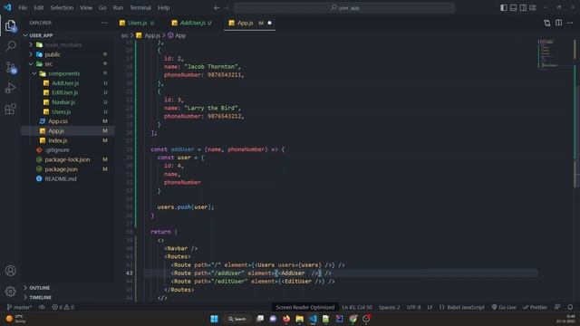Open the File menu
Image resolution: width=580 pixels, height=326 pixels.
(23, 8)
